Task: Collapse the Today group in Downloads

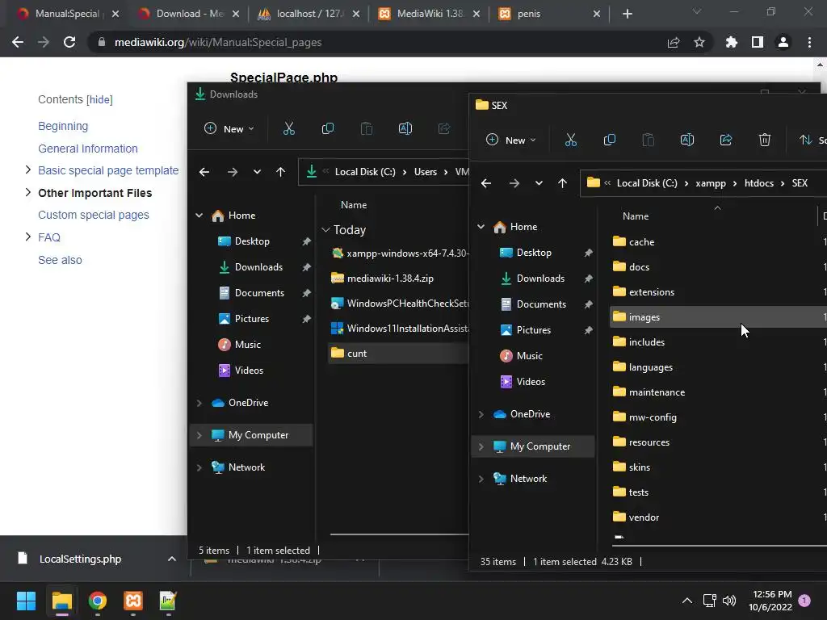Action: point(326,230)
